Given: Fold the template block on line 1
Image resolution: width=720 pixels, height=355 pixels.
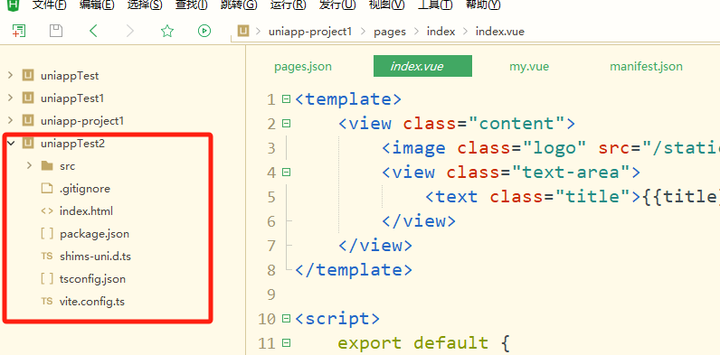Looking at the screenshot, I should coord(286,99).
